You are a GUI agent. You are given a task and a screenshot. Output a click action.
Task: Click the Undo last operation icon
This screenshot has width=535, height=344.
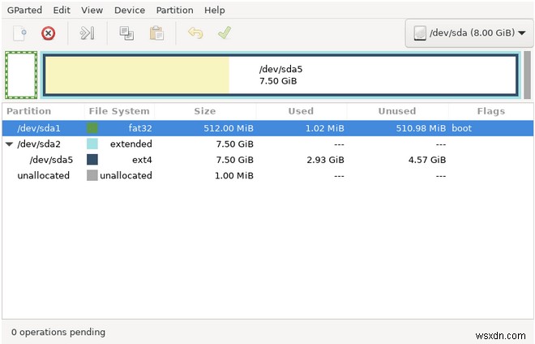(195, 33)
